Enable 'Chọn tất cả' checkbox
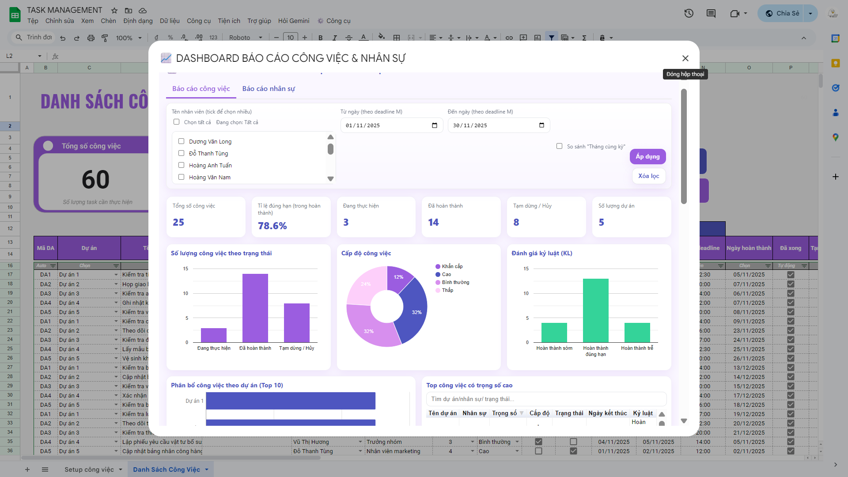Viewport: 848px width, 477px height. (176, 122)
